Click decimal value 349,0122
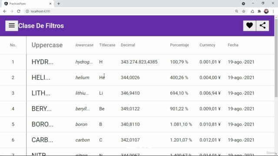This screenshot has width=278, height=156. tap(130, 109)
